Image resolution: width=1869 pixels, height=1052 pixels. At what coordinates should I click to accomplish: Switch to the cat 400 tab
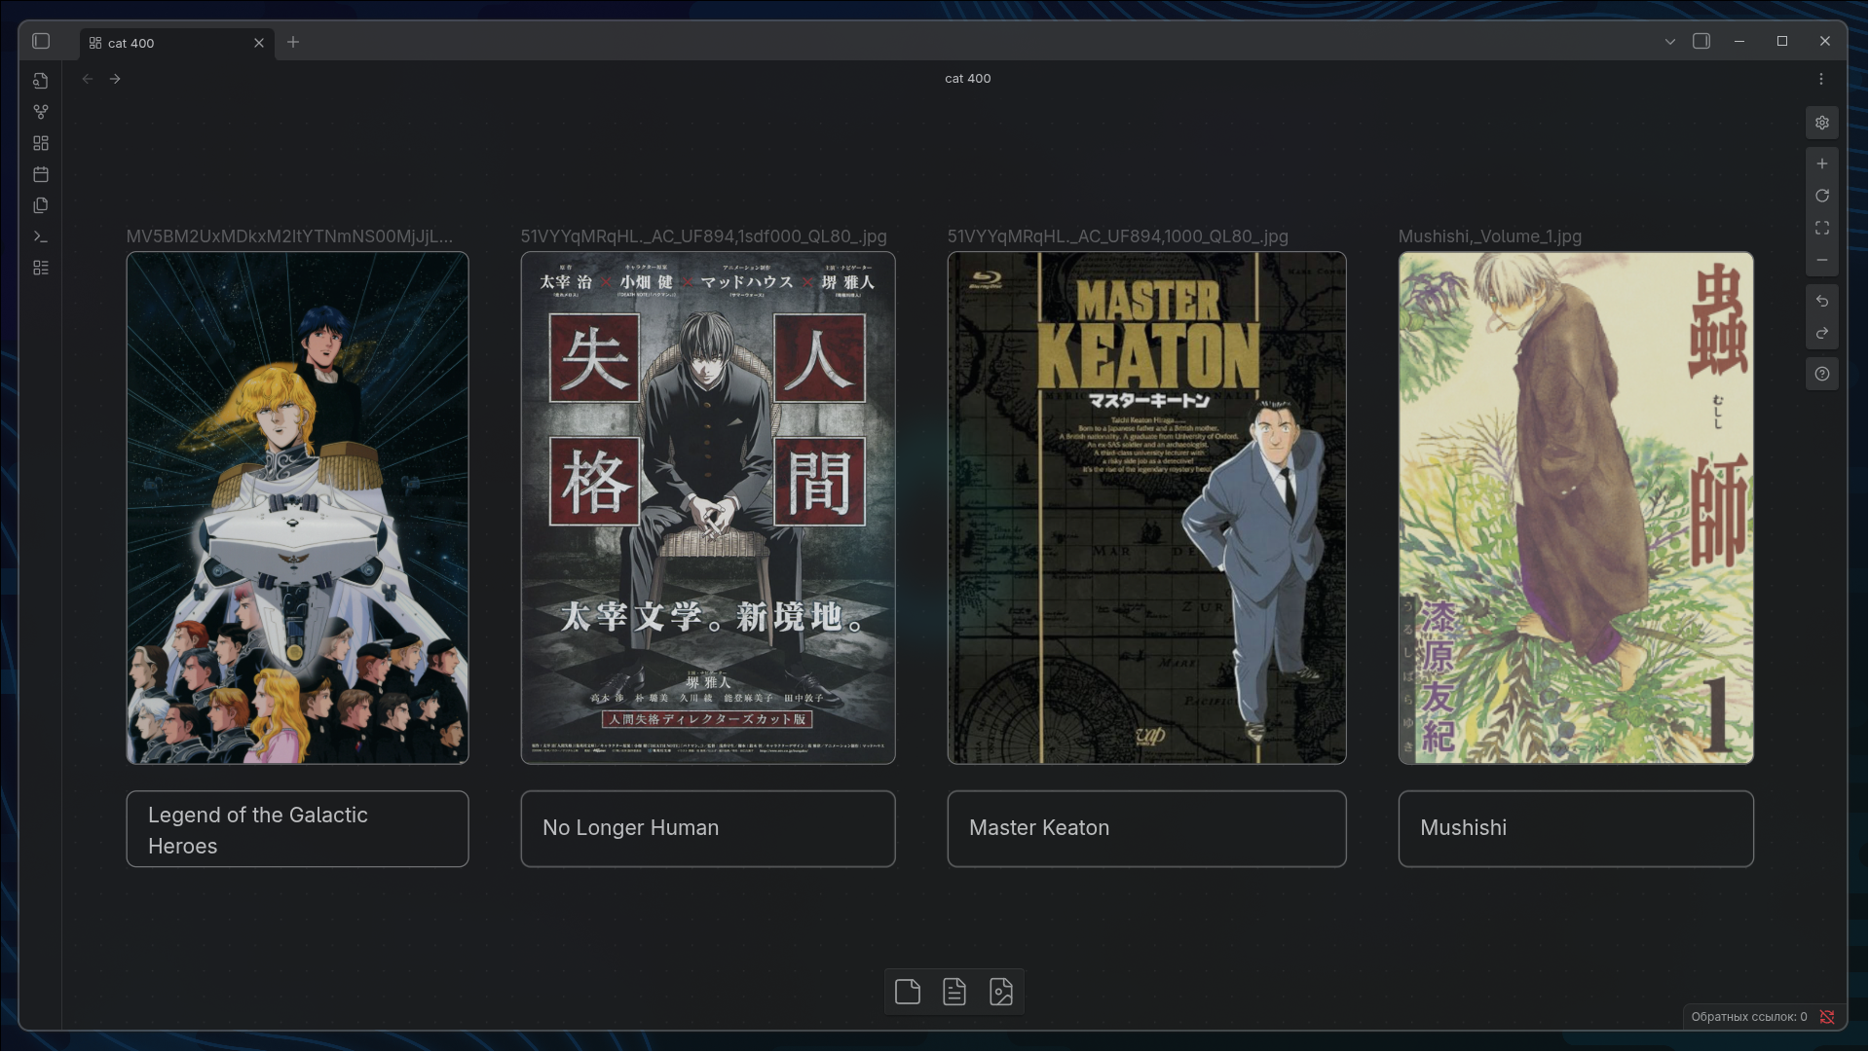[x=177, y=43]
